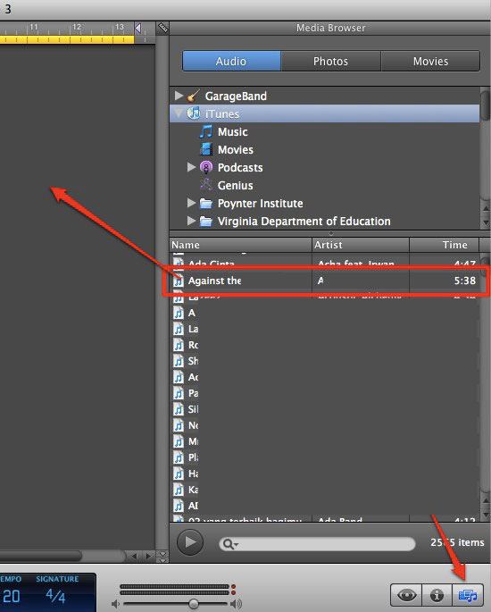Select Virginia Department of Education label
The width and height of the screenshot is (491, 612).
click(x=304, y=222)
